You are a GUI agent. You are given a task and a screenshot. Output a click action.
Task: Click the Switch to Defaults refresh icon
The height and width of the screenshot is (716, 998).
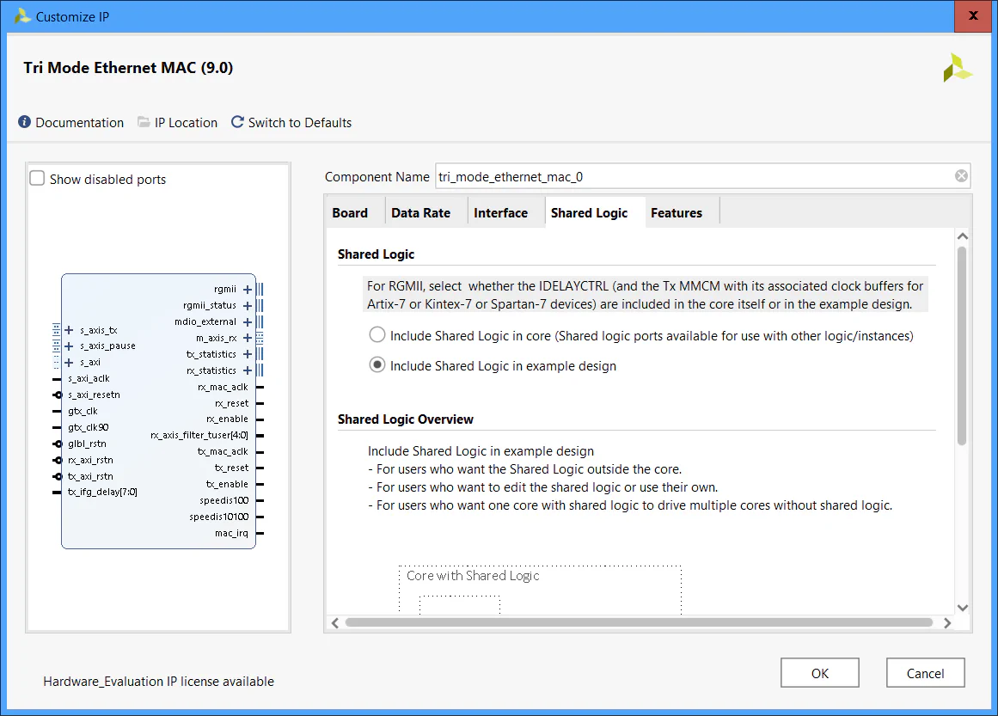click(236, 122)
